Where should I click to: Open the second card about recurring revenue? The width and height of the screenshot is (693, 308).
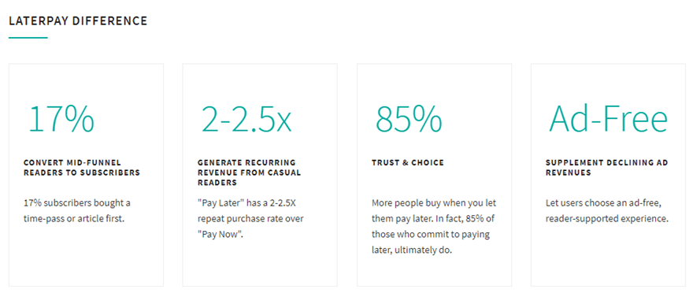(260, 175)
